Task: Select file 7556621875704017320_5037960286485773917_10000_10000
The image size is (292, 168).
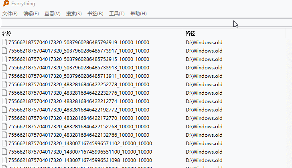Action: pyautogui.click(x=79, y=51)
